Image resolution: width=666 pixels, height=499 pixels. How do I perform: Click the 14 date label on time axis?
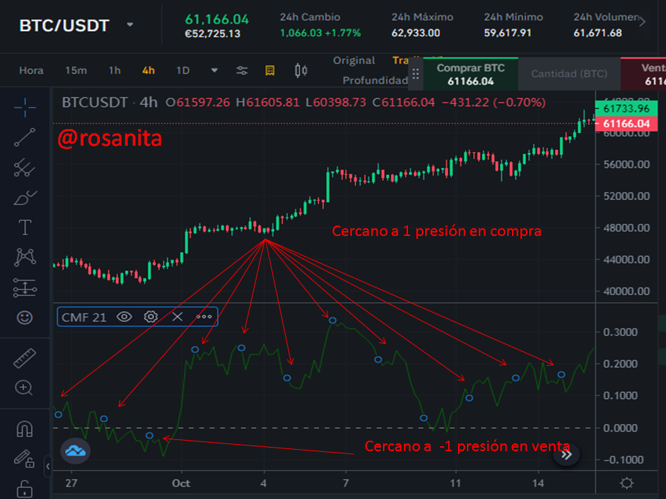[x=538, y=483]
